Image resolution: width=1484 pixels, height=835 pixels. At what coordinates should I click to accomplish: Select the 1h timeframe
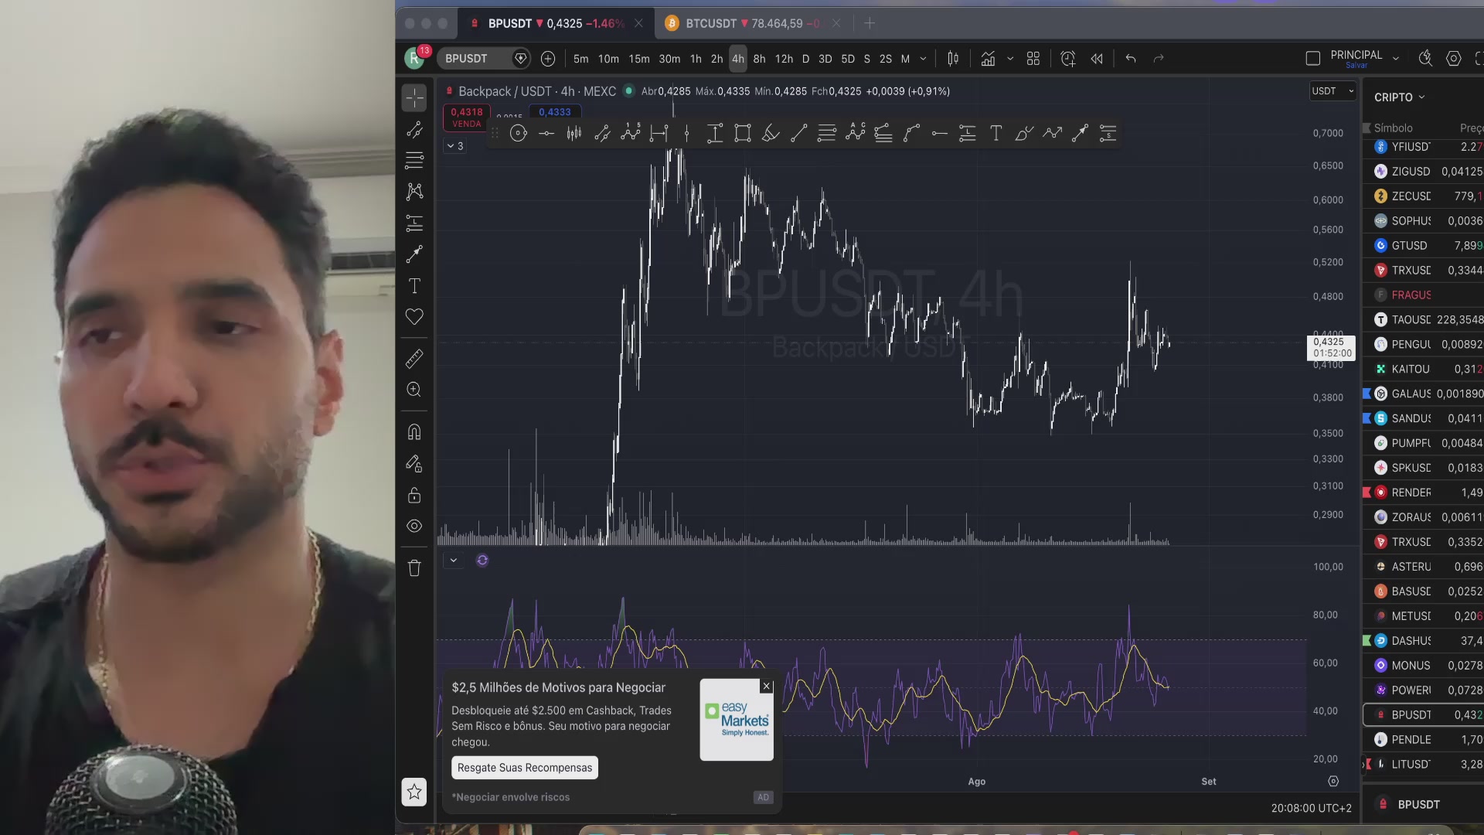[x=696, y=59]
